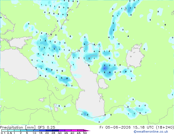Click the legend label '0.5'

10,133
